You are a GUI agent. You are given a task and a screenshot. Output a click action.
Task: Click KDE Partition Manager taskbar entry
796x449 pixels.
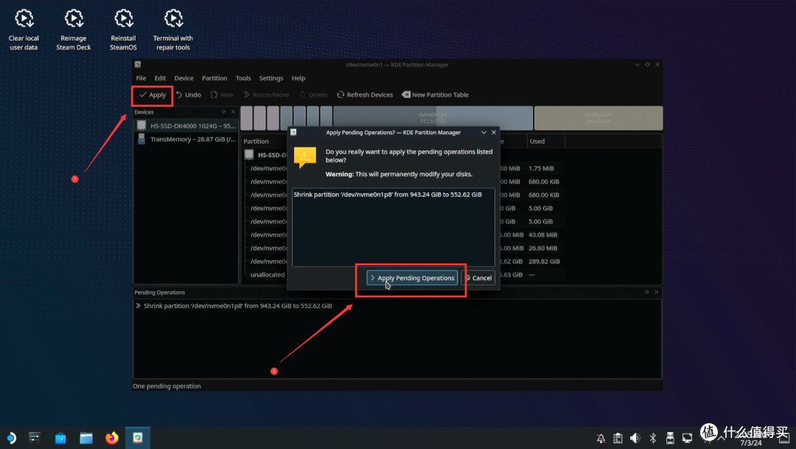138,438
